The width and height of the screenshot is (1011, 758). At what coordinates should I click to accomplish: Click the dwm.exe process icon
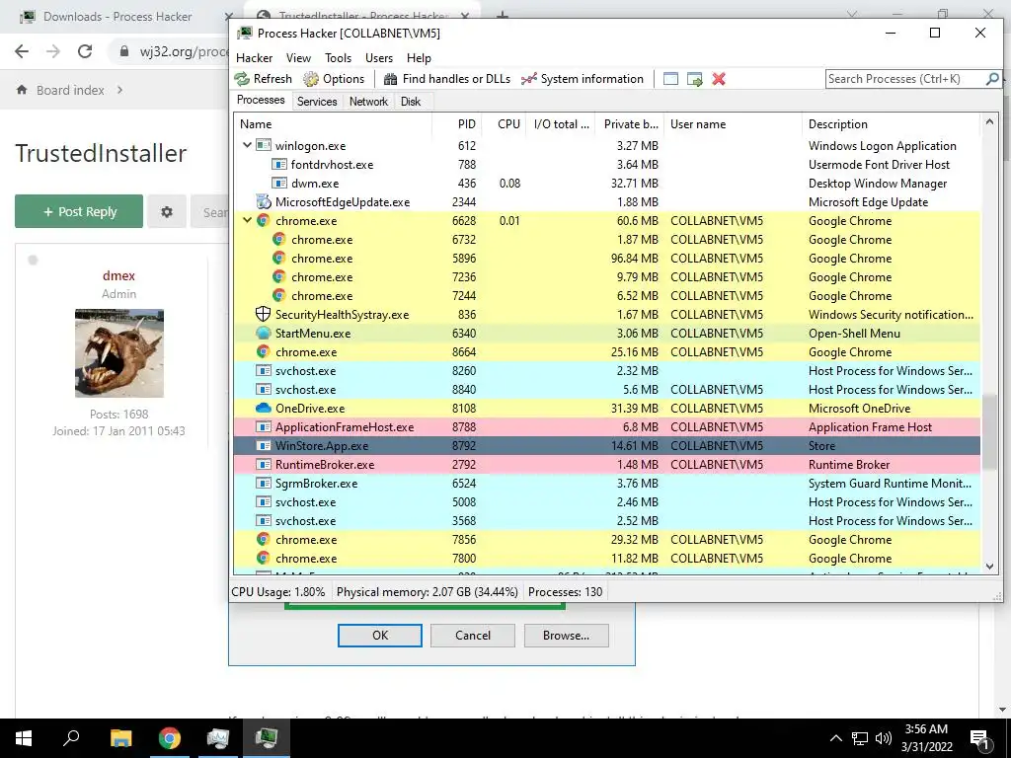click(x=278, y=183)
